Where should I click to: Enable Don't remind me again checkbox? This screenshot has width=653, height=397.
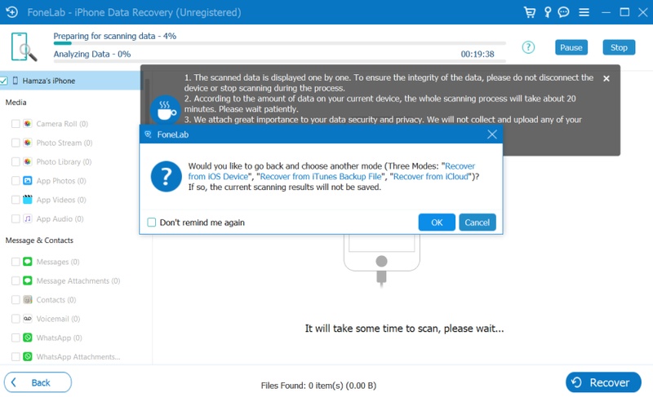(x=152, y=223)
